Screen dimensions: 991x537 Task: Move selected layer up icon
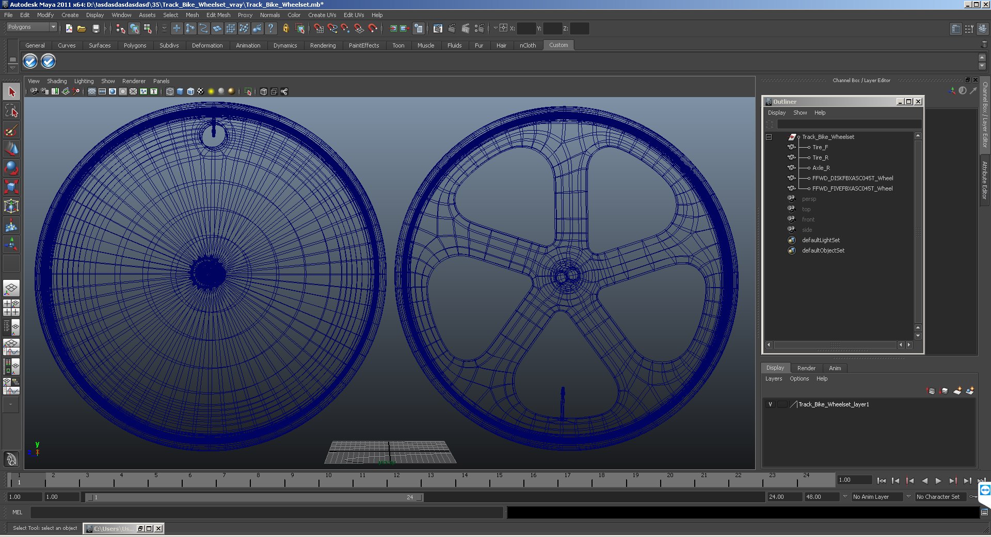point(931,391)
